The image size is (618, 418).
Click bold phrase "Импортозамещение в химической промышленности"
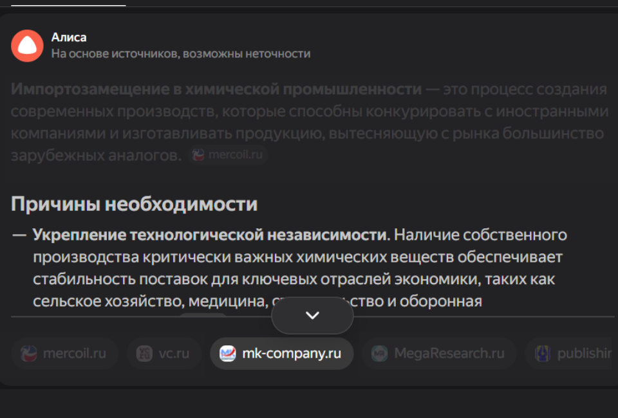coord(216,89)
